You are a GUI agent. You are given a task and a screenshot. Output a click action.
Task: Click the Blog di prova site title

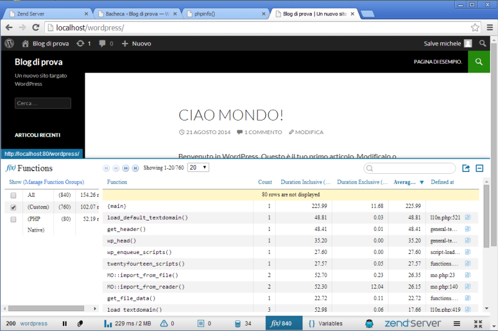coord(39,61)
